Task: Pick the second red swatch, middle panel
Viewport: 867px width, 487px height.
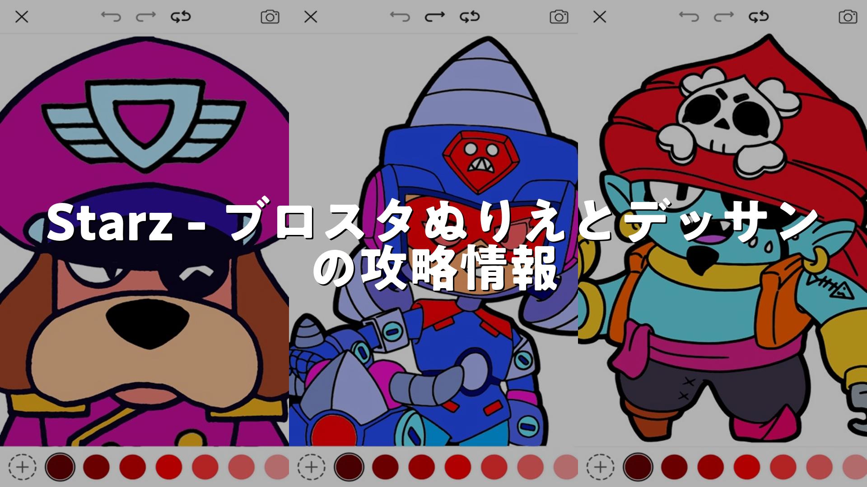Action: [x=385, y=467]
